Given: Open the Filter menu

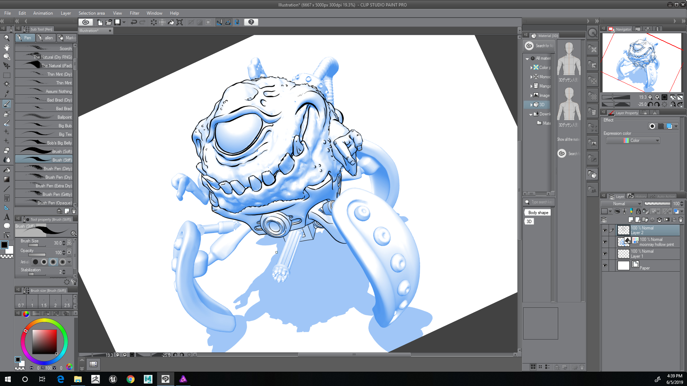Looking at the screenshot, I should 135,13.
